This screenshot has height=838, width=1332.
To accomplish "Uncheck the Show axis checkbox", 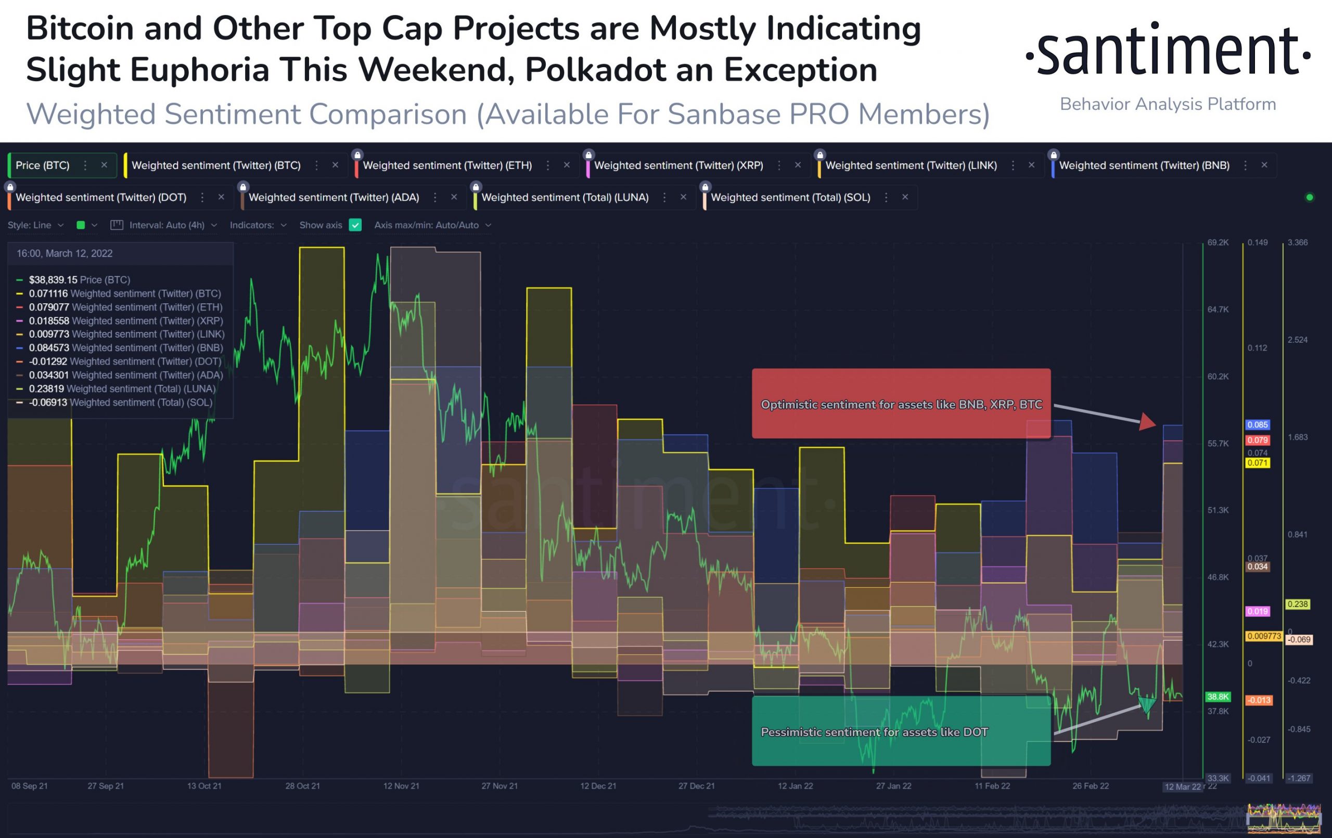I will pos(356,225).
